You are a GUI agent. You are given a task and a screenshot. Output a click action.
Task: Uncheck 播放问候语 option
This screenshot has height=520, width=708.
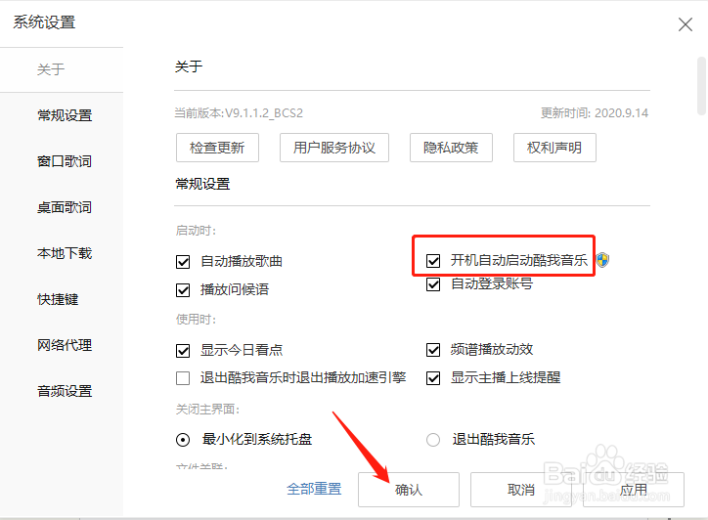pyautogui.click(x=183, y=289)
